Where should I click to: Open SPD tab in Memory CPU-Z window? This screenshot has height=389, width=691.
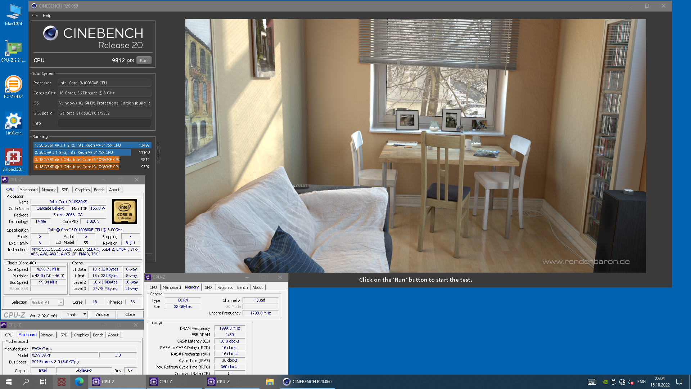(x=208, y=287)
